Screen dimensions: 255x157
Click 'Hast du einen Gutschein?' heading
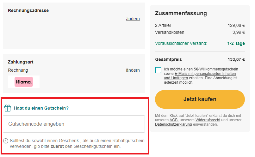(x=41, y=108)
